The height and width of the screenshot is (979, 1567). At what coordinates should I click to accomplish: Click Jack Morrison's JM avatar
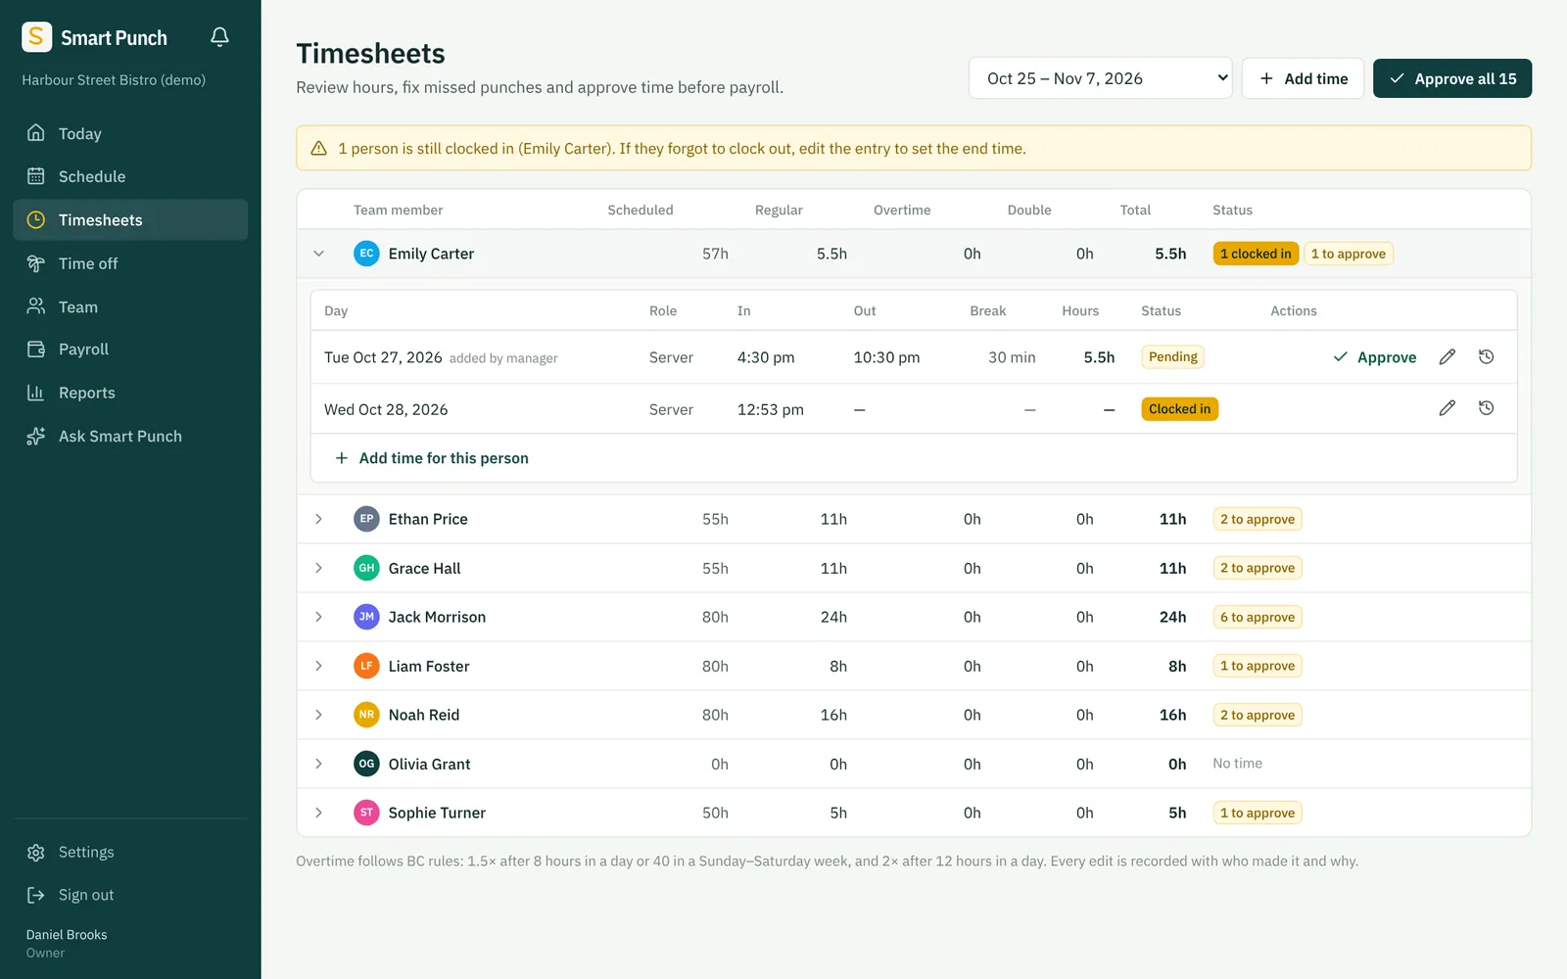point(366,617)
